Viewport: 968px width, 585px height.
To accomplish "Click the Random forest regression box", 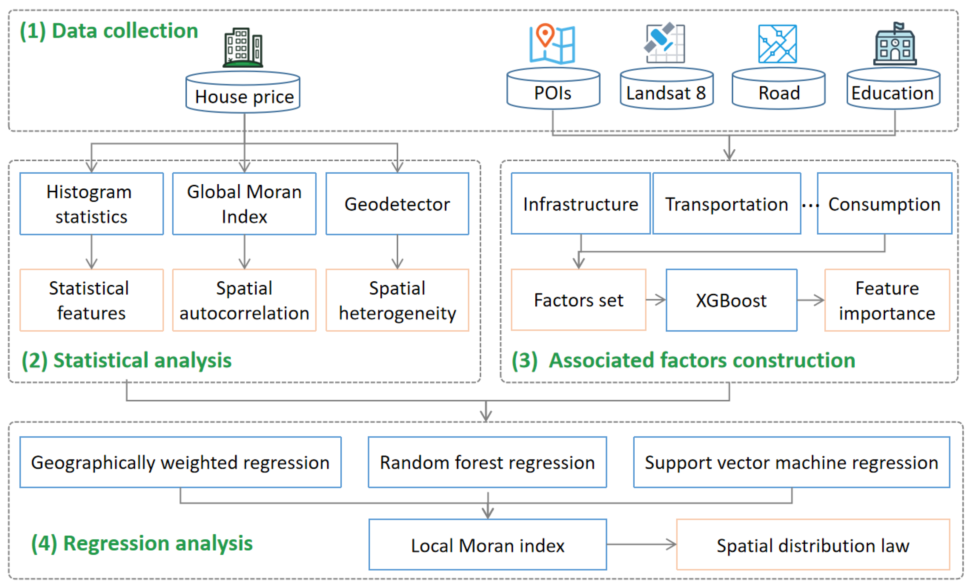I will [x=487, y=462].
